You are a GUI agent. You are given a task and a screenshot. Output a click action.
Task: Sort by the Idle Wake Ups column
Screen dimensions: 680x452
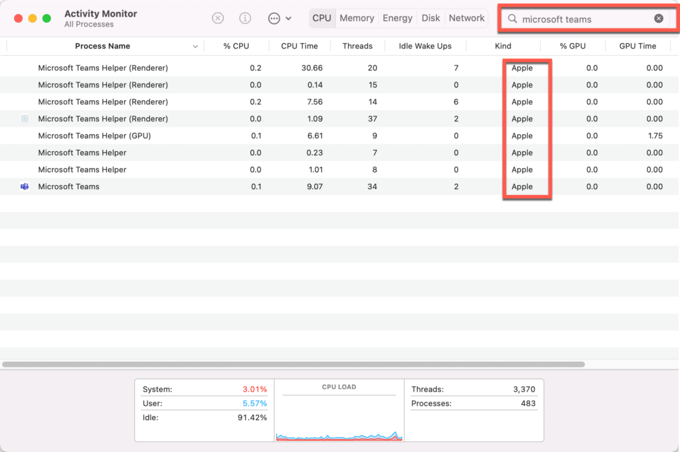click(425, 46)
